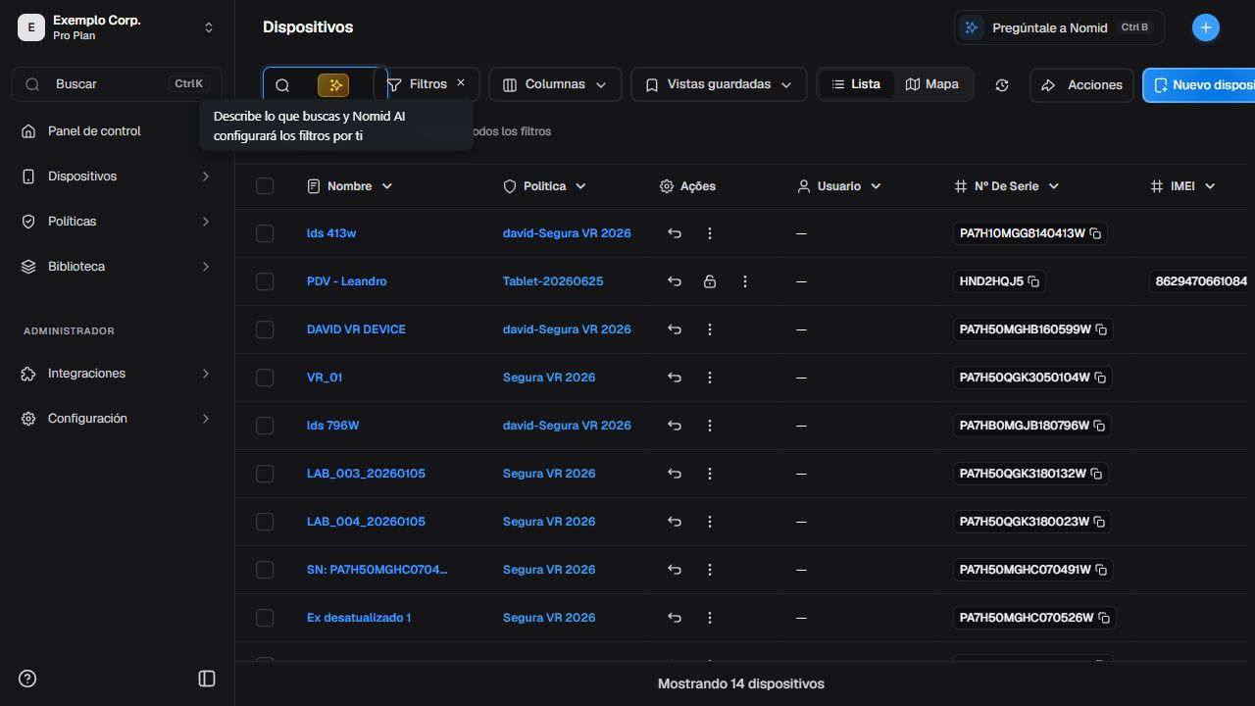Check the box for lds 413w
The width and height of the screenshot is (1255, 706).
pyautogui.click(x=265, y=233)
